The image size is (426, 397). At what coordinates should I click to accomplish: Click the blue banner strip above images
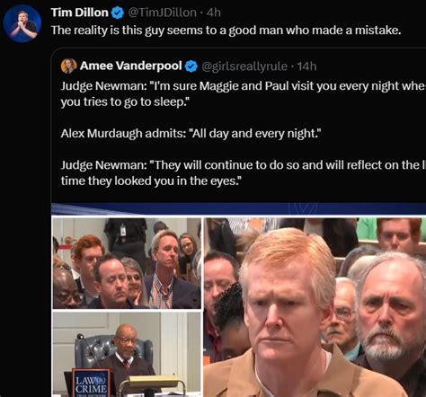[238, 208]
